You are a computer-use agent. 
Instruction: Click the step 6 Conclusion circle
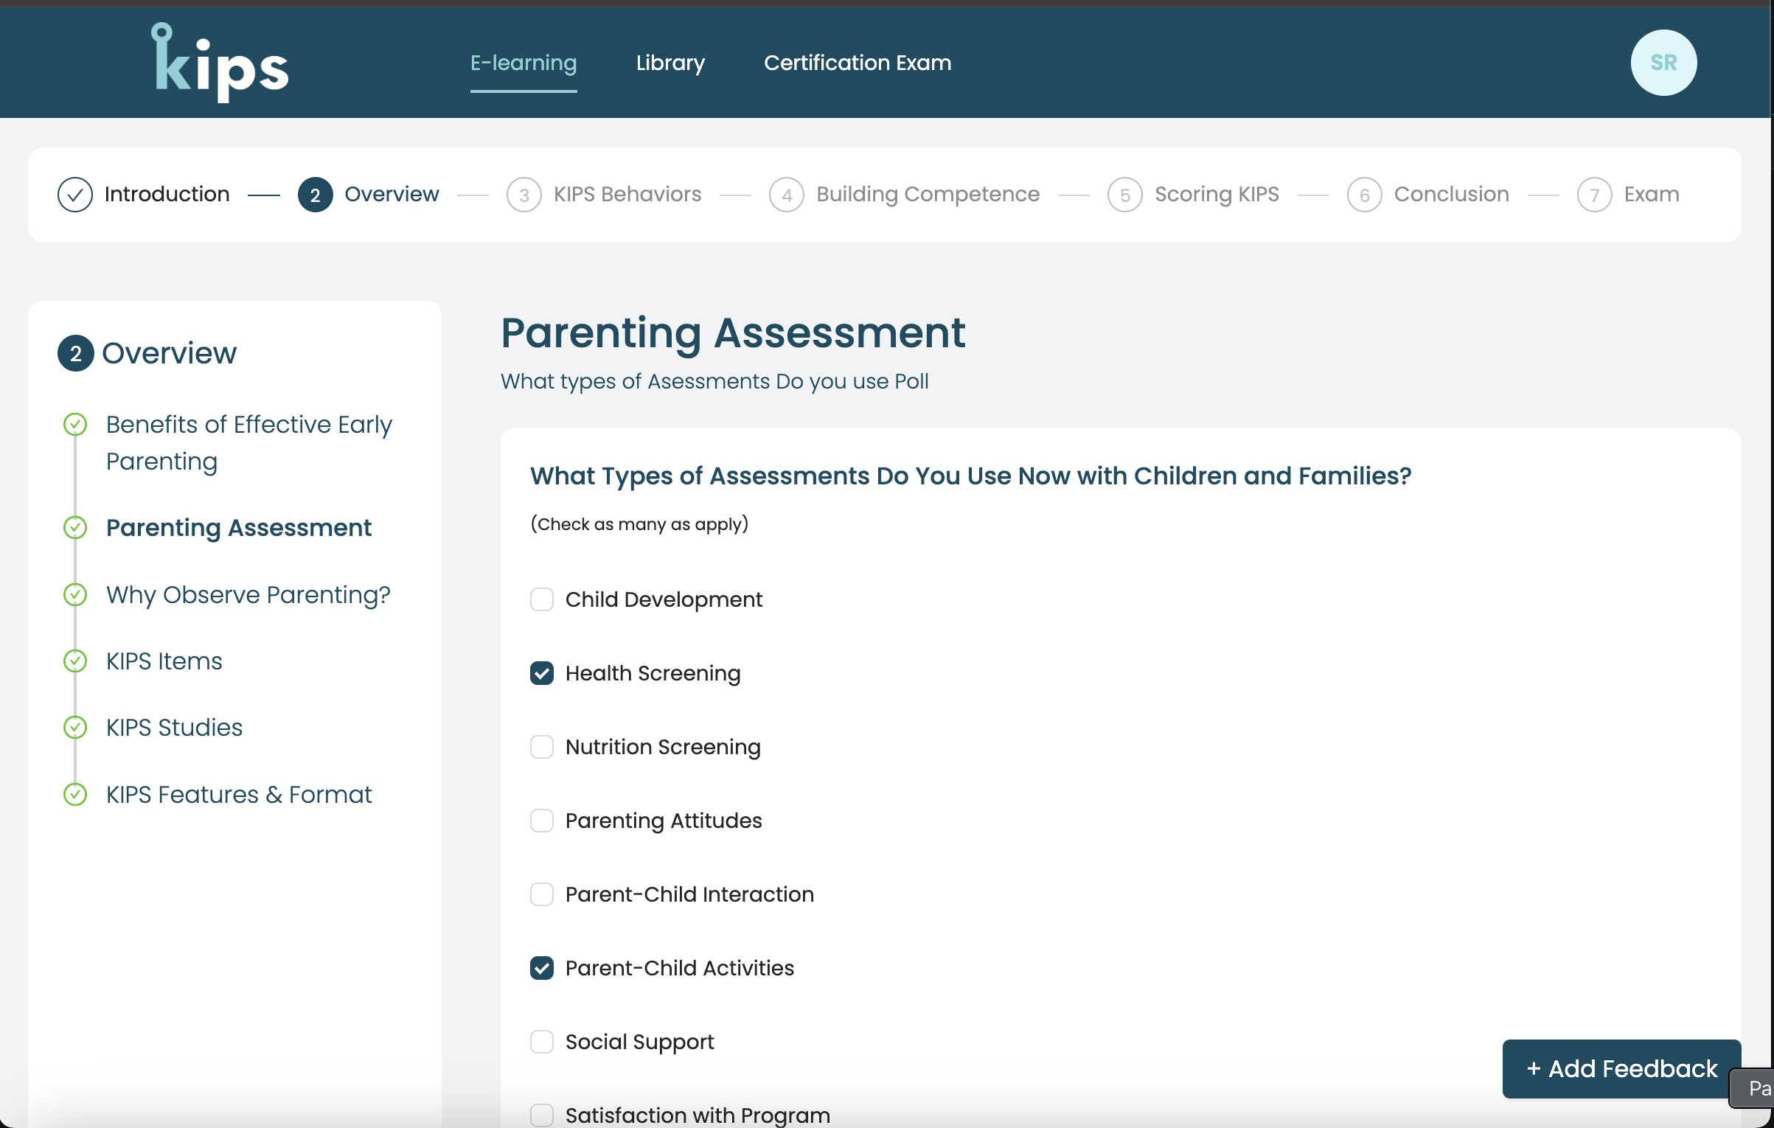pyautogui.click(x=1364, y=195)
